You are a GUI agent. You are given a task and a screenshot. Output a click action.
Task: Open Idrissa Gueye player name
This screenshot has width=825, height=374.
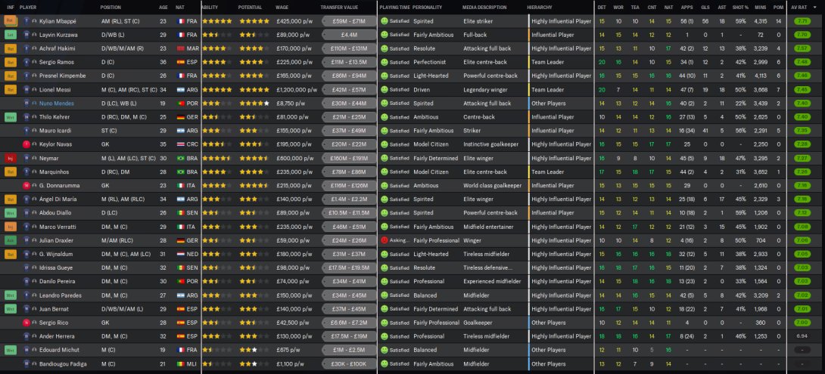click(56, 267)
